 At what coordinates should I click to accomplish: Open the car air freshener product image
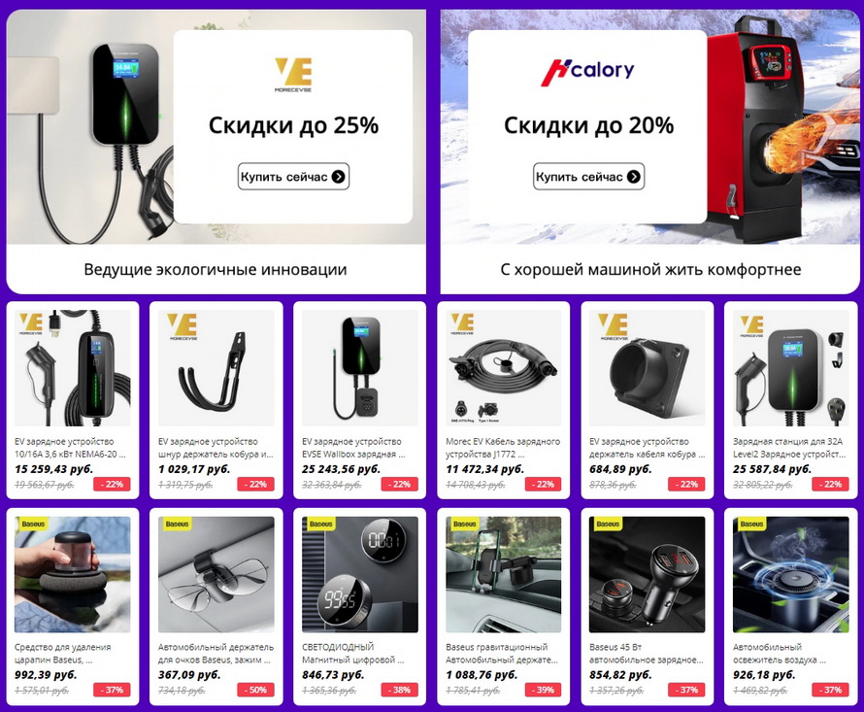pyautogui.click(x=791, y=574)
